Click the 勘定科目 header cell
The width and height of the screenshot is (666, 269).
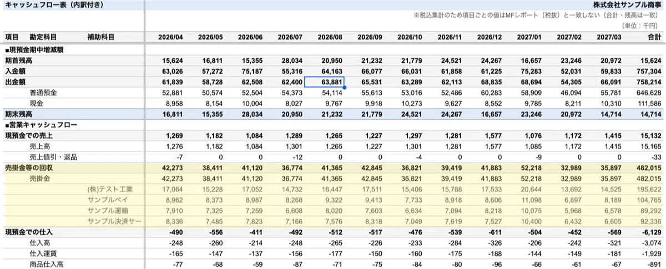click(x=43, y=37)
